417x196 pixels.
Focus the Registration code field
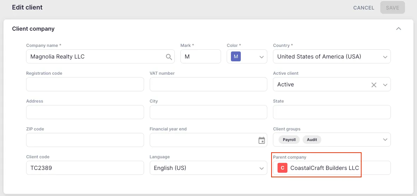click(x=85, y=85)
